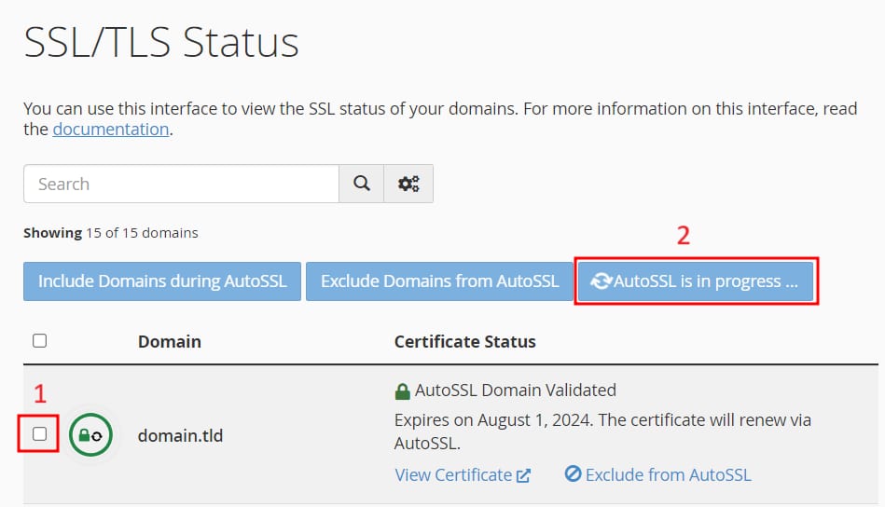
Task: Focus the Search domains text field
Action: [x=181, y=184]
